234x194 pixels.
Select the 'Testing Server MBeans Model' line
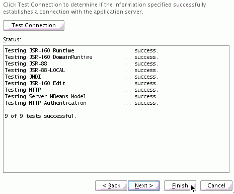(82, 96)
